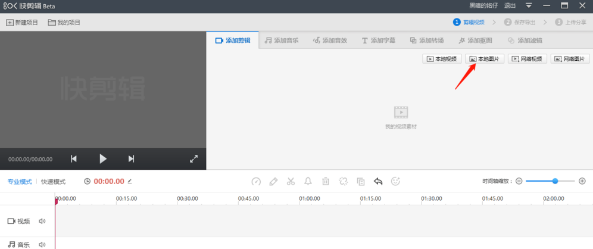Click the 时间轴缩放 slider handle
Screen dimensions: 593x249
click(x=555, y=181)
